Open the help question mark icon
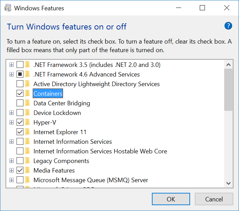The width and height of the screenshot is (239, 211). click(x=228, y=26)
